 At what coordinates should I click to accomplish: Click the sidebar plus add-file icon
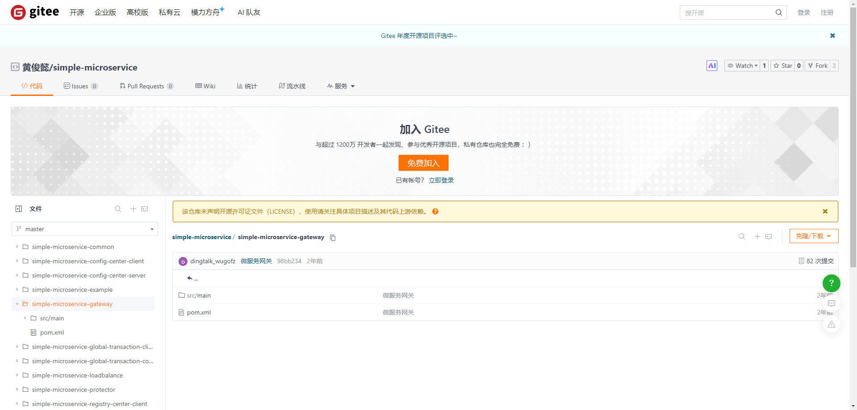(133, 209)
